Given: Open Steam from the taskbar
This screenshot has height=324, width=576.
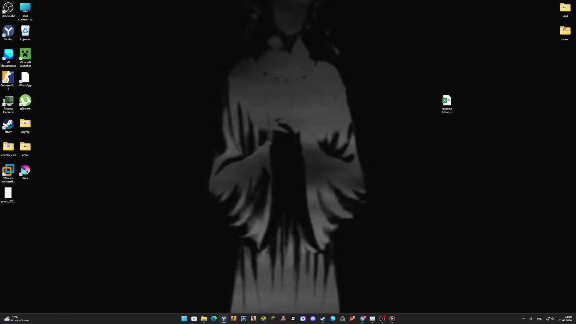Looking at the screenshot, I should click(x=323, y=319).
